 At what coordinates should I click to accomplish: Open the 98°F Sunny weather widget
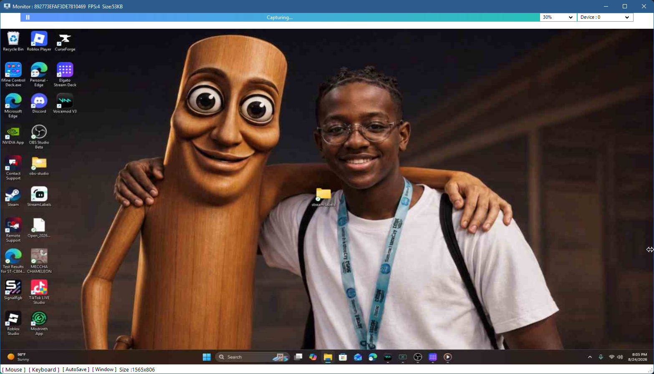pyautogui.click(x=18, y=357)
